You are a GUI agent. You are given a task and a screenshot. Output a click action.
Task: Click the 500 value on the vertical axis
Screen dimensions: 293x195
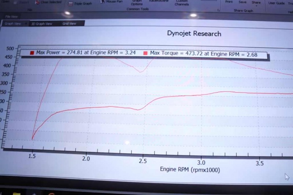coord(10,49)
